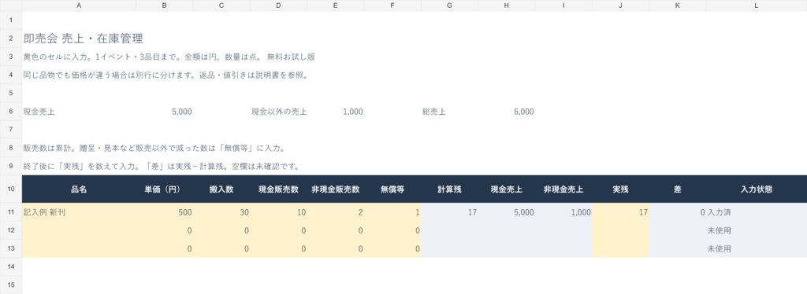
Task: Select row 12 header
Action: coord(11,230)
